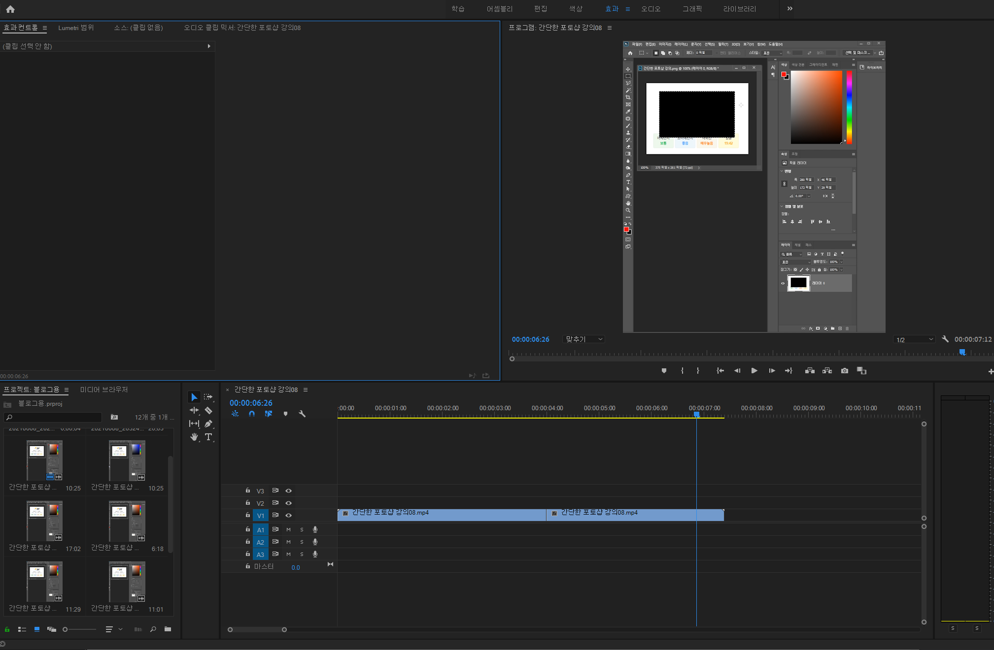
Task: Click the Add Marker button in timeline
Action: pos(285,414)
